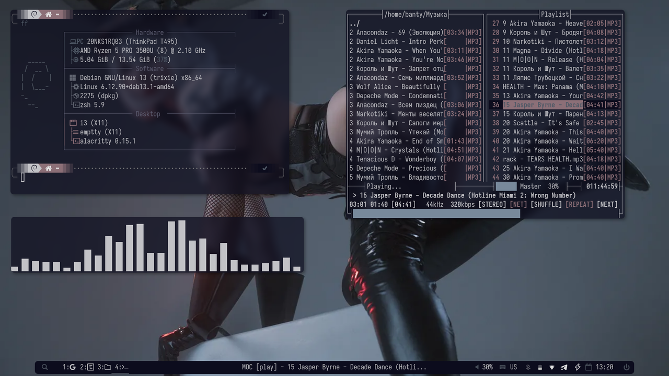Image resolution: width=669 pixels, height=376 pixels.
Task: Seek within the MOC track progress bar
Action: coord(485,213)
